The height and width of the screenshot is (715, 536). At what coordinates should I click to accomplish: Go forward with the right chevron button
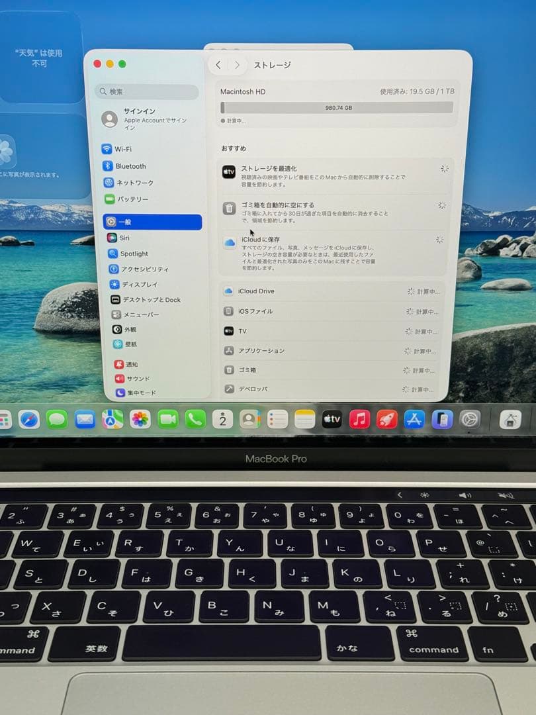tap(236, 65)
